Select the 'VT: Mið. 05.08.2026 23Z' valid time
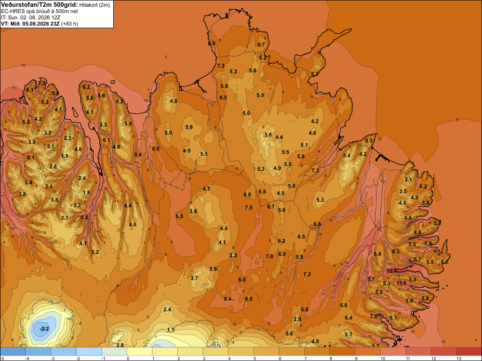This screenshot has width=482, height=361. pos(30,24)
